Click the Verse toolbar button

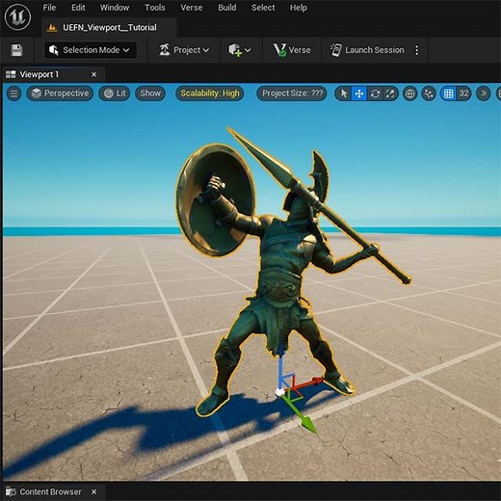(292, 50)
